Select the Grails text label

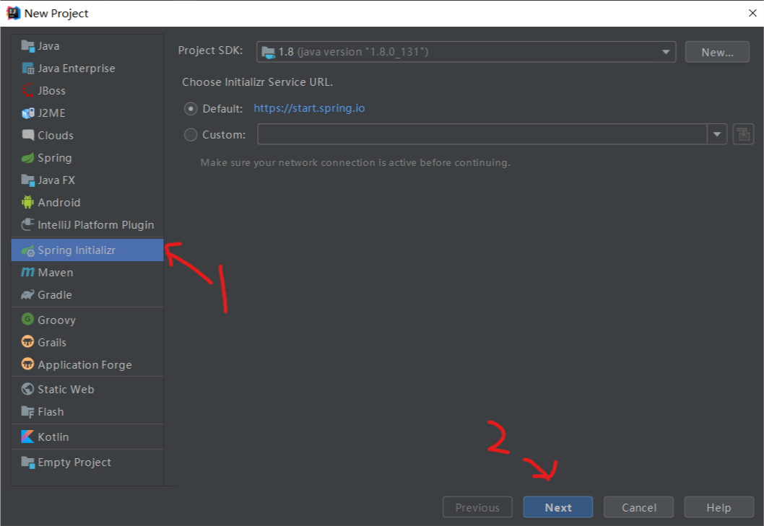(52, 343)
